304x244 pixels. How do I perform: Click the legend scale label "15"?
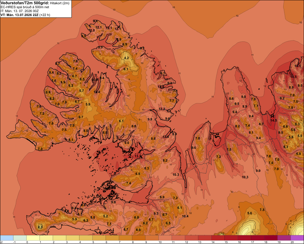pyautogui.click(x=226, y=242)
